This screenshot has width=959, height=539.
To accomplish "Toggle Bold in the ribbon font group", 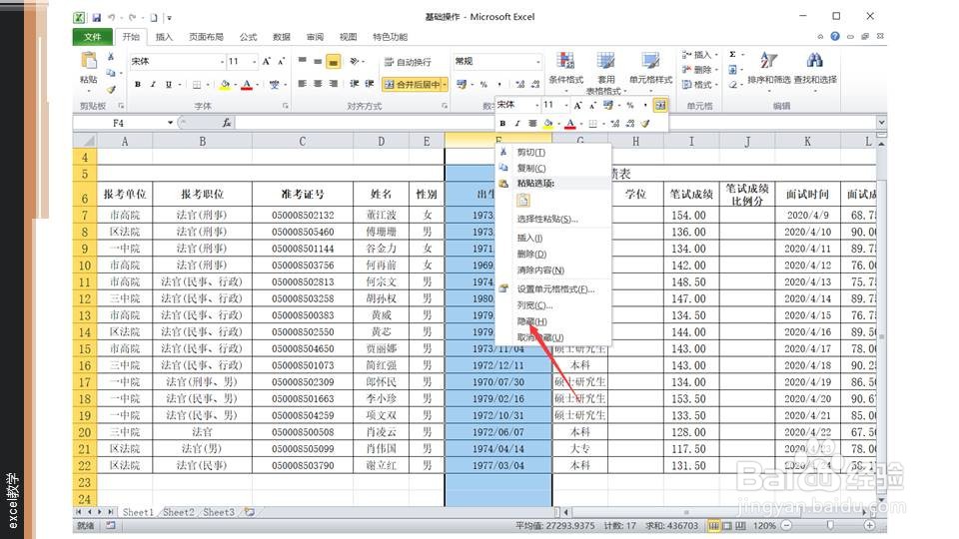I will pyautogui.click(x=138, y=84).
